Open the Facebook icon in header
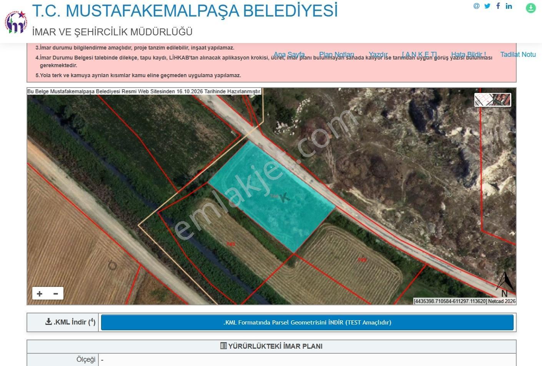 click(498, 6)
